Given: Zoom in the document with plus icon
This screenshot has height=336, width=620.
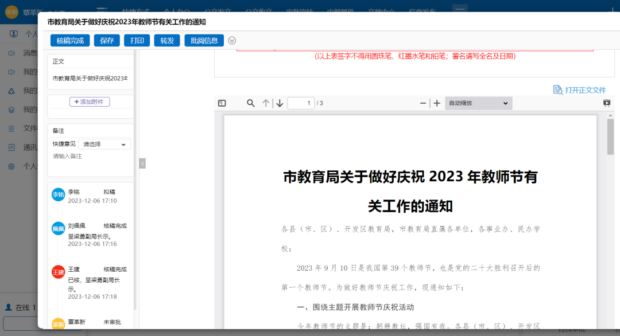Looking at the screenshot, I should coord(437,103).
